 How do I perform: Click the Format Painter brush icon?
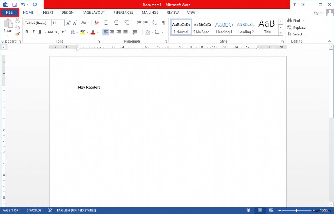(x=18, y=34)
